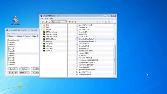Image resolution: width=167 pixels, height=94 pixels.
Task: Click the DIM-1r.0.0.mcr block icon
Action: coord(44,39)
